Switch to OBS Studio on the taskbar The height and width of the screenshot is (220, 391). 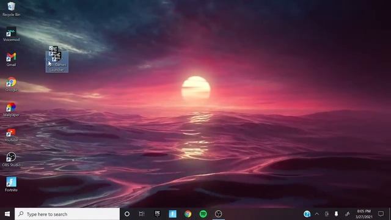coord(218,214)
